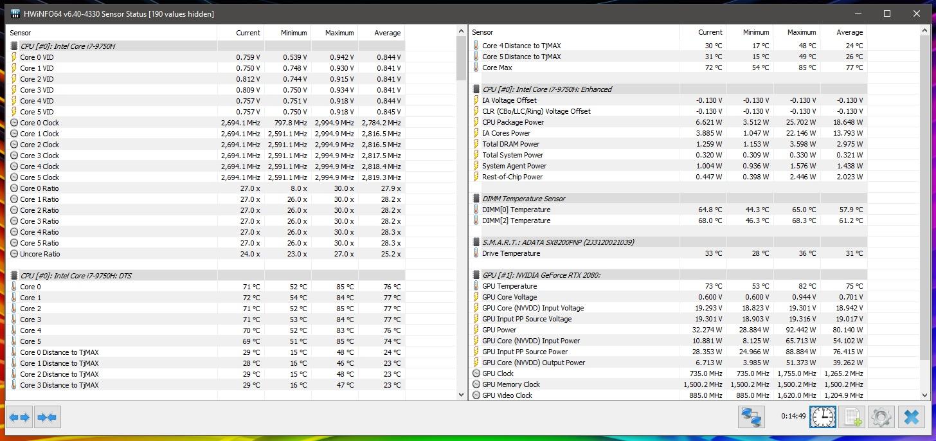The image size is (936, 441).
Task: Start logging with the sheet plus icon
Action: tap(852, 418)
